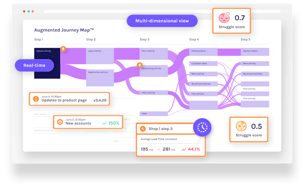Click the orange wrench icon beside Shop
The width and height of the screenshot is (307, 190).
click(143, 129)
